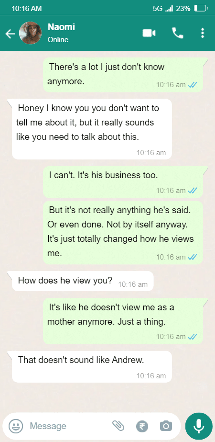Open the three-dot more options menu
Viewport: 215px width, 442px height.
pyautogui.click(x=202, y=33)
